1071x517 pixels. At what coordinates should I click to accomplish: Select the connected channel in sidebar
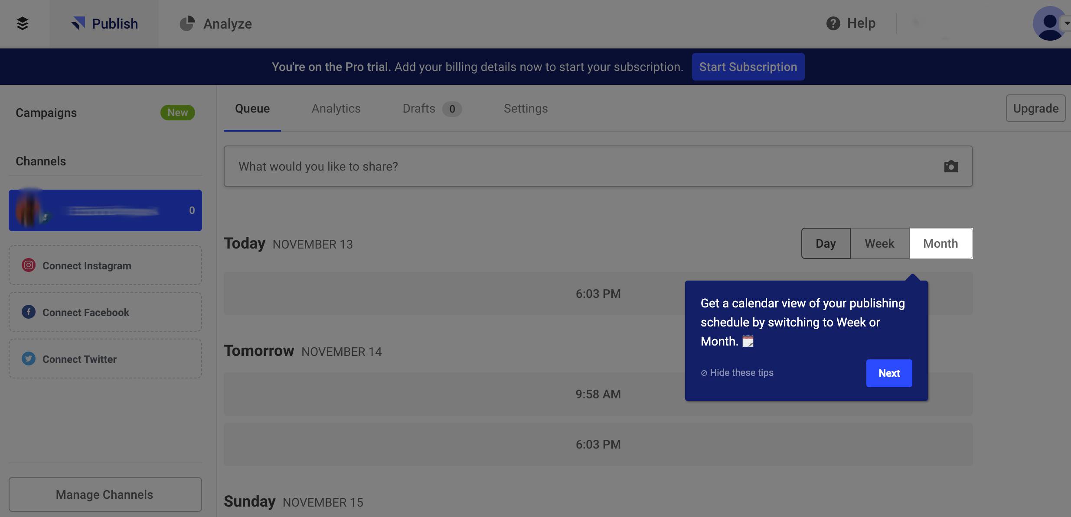[x=105, y=210]
